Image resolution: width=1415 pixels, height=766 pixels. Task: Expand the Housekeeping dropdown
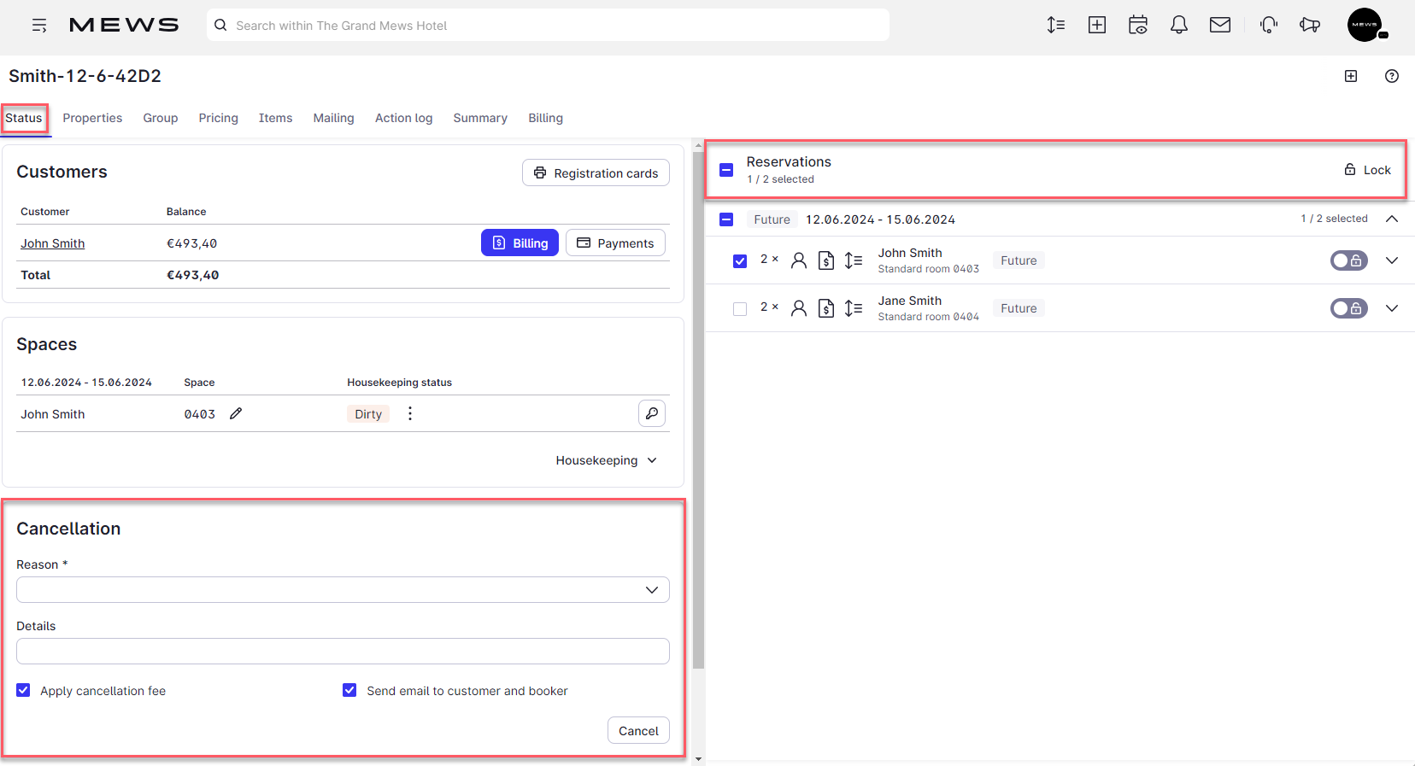pos(606,460)
